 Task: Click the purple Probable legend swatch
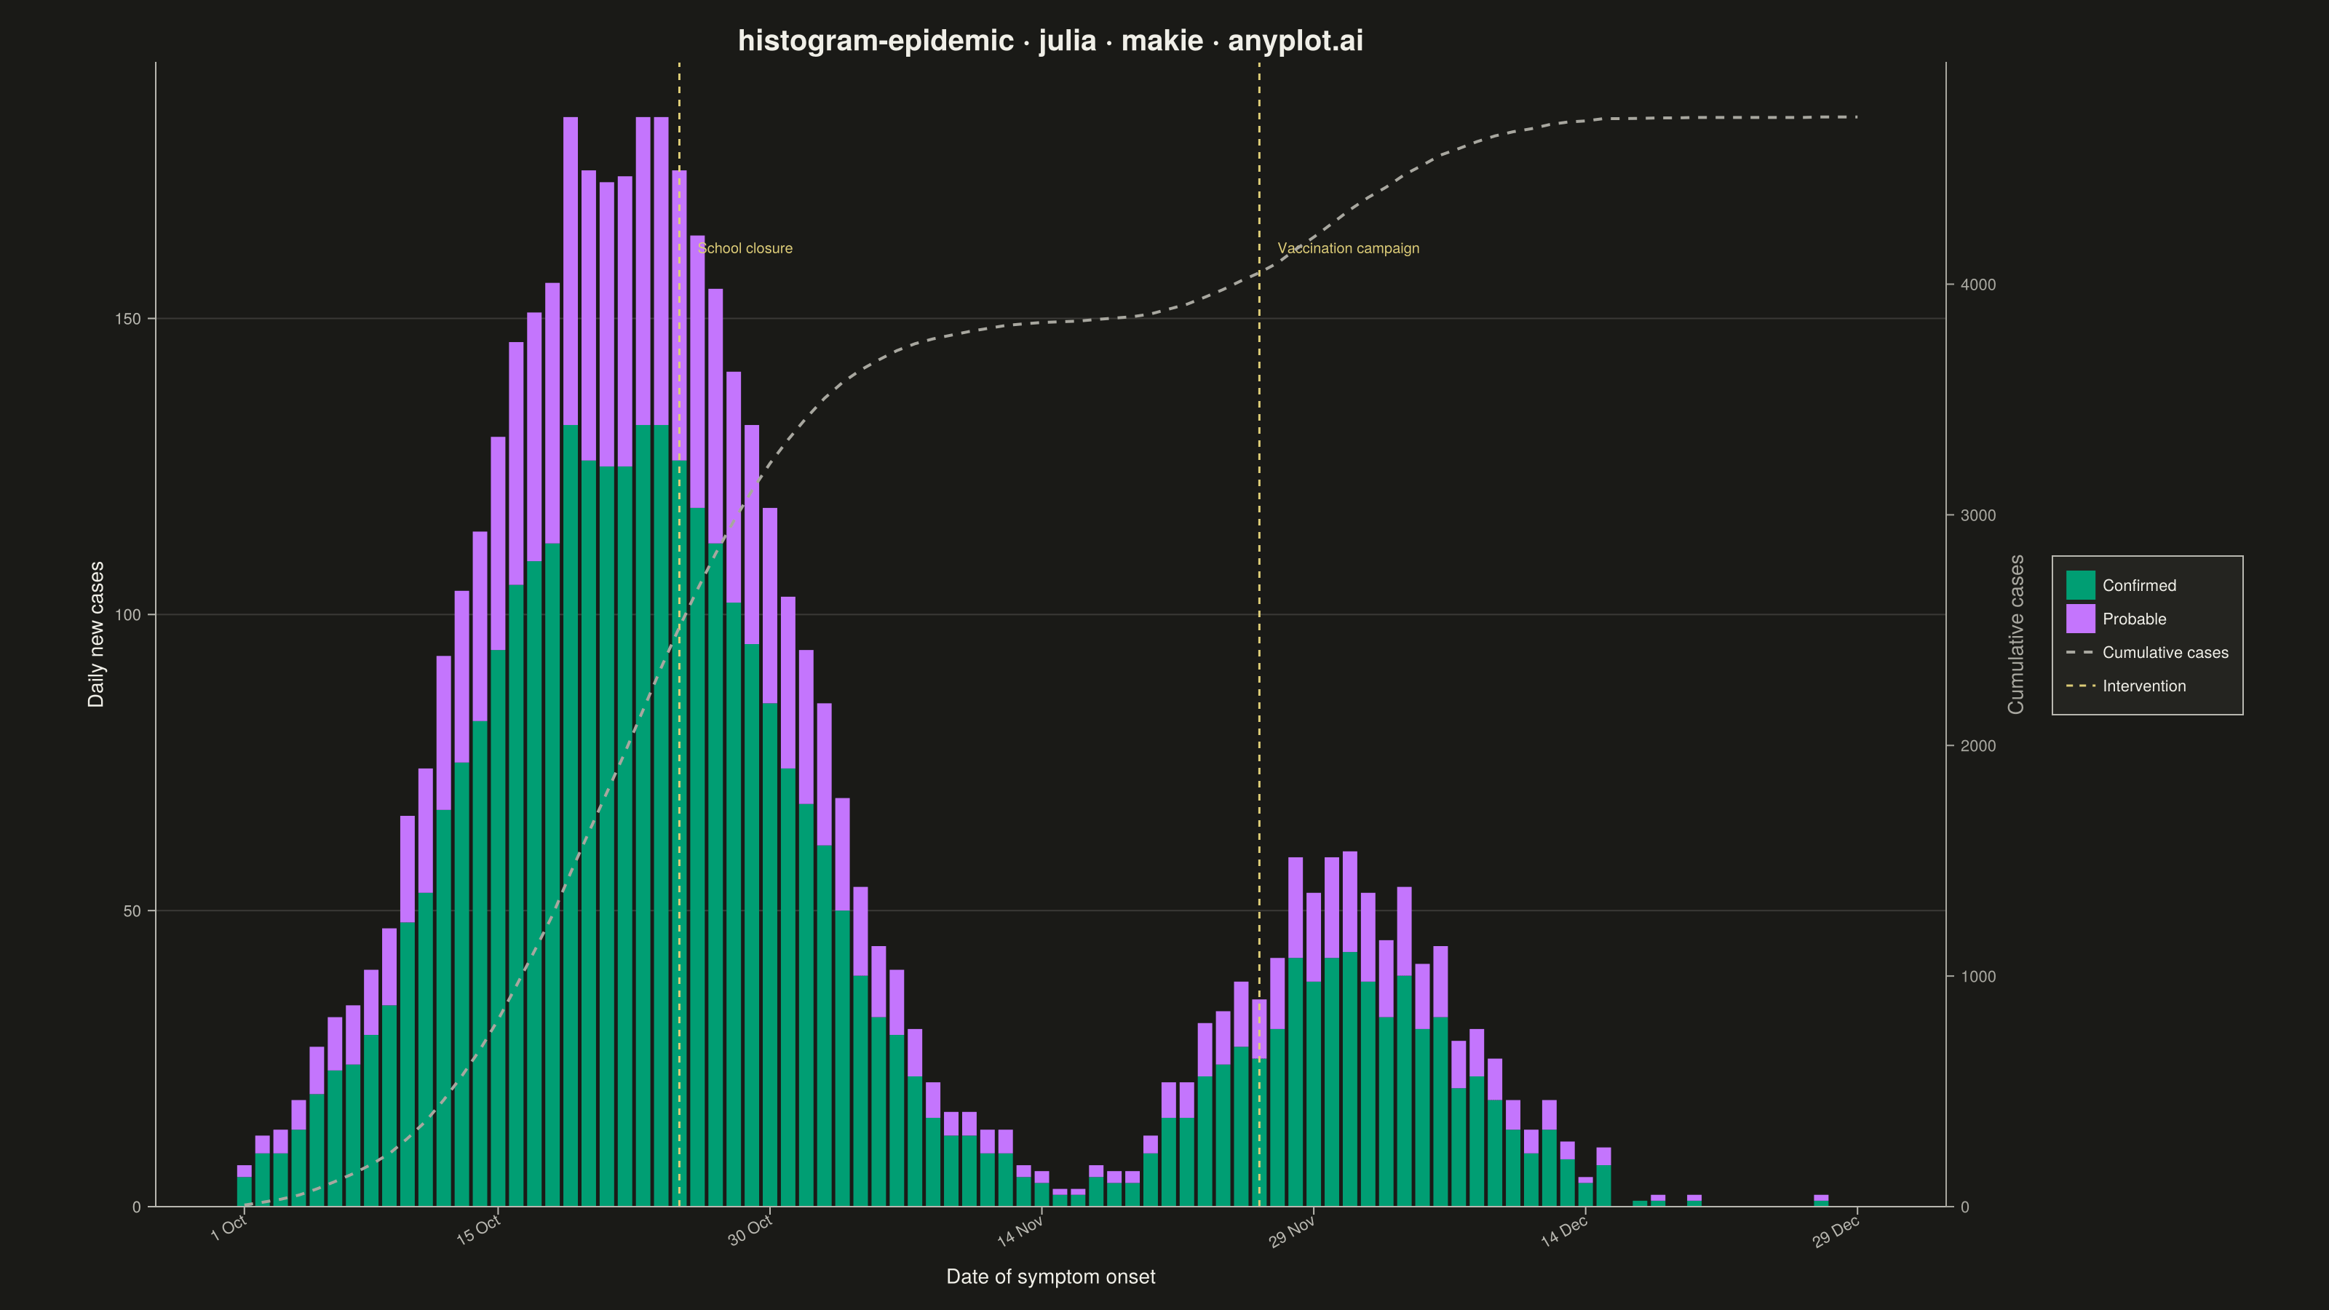2080,619
